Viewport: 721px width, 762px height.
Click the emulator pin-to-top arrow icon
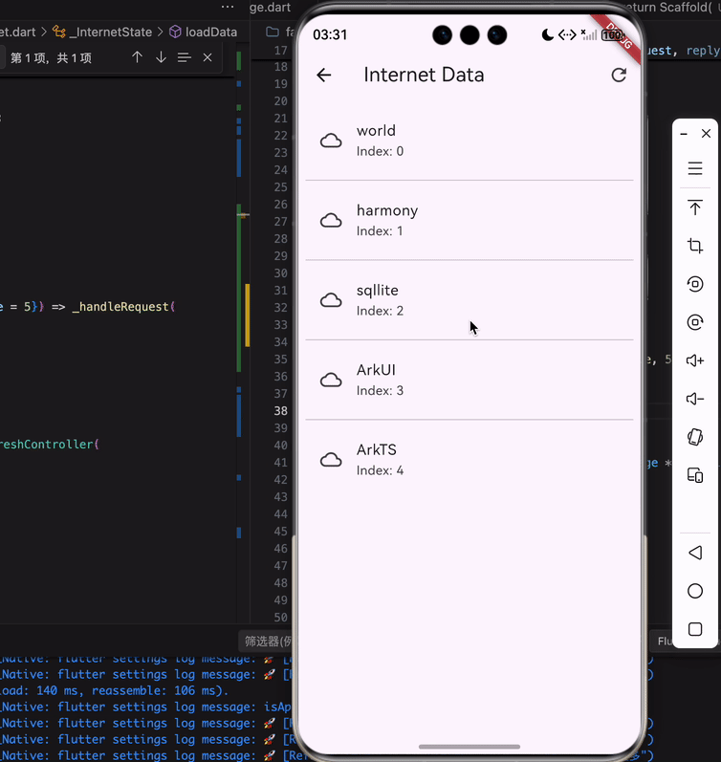(695, 207)
